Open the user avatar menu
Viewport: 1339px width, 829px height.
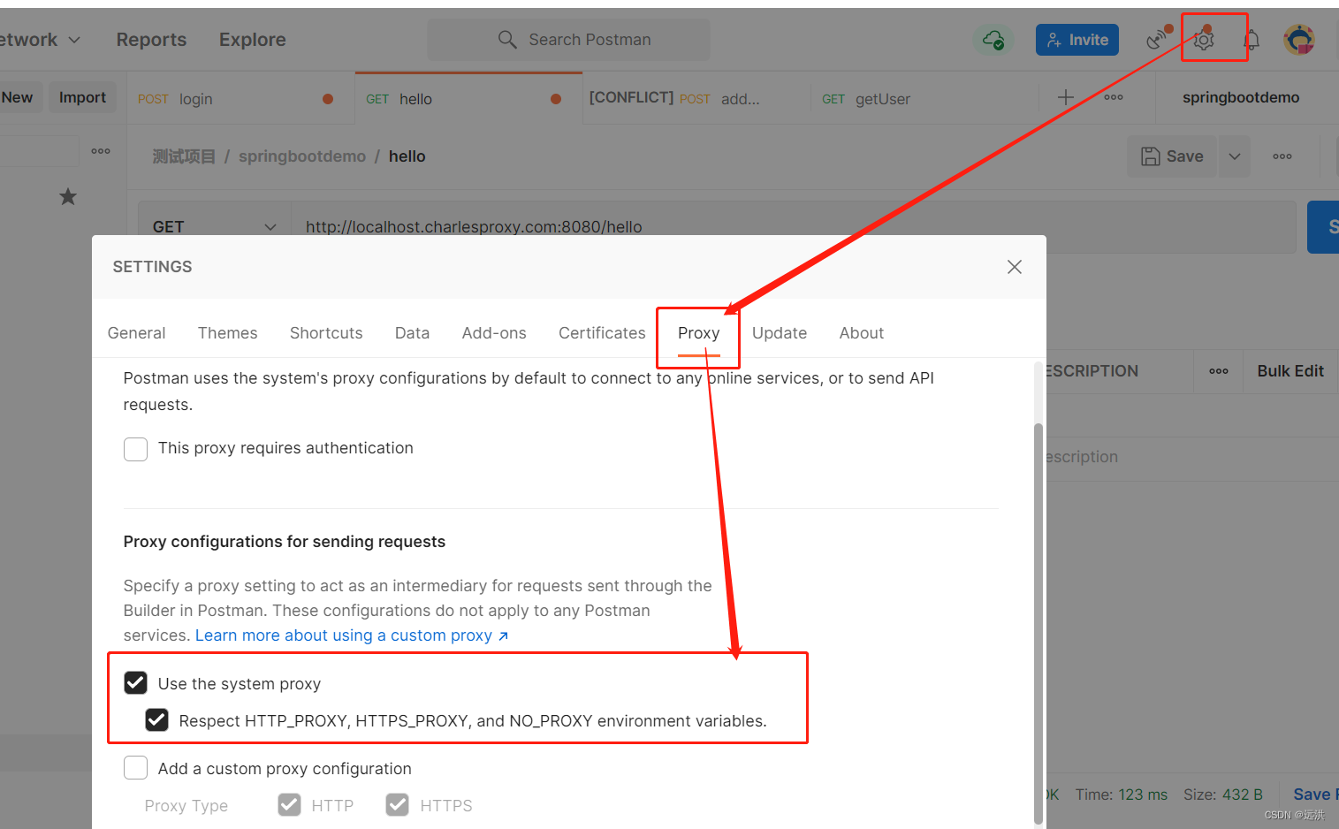[1299, 40]
